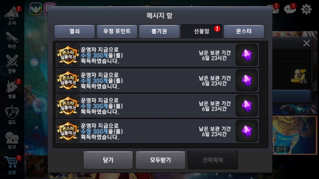Click the 닫기 close button
The width and height of the screenshot is (319, 179).
[x=108, y=160]
